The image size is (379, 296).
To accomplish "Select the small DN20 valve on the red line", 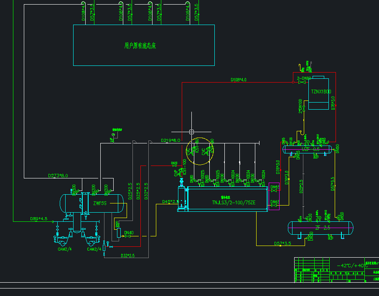I will pos(174,166).
